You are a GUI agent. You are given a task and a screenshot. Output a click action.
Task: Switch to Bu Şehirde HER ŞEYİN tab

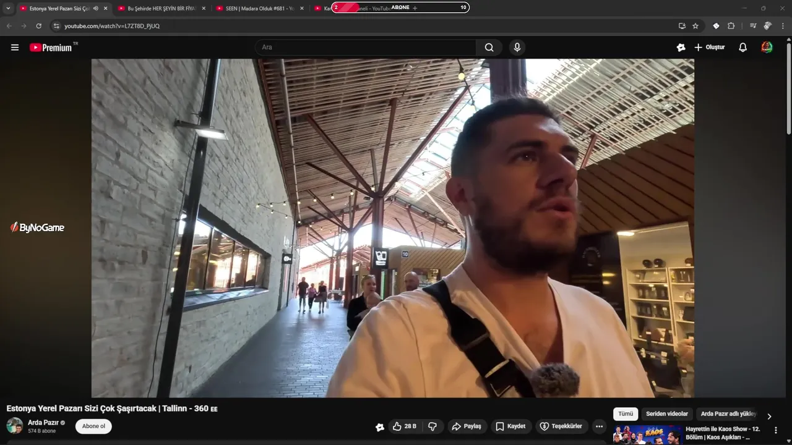[161, 8]
